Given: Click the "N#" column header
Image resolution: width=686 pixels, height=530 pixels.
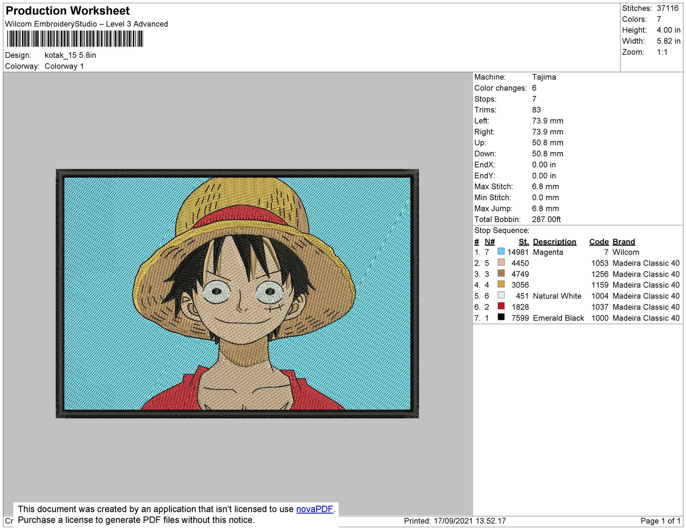Looking at the screenshot, I should 489,242.
